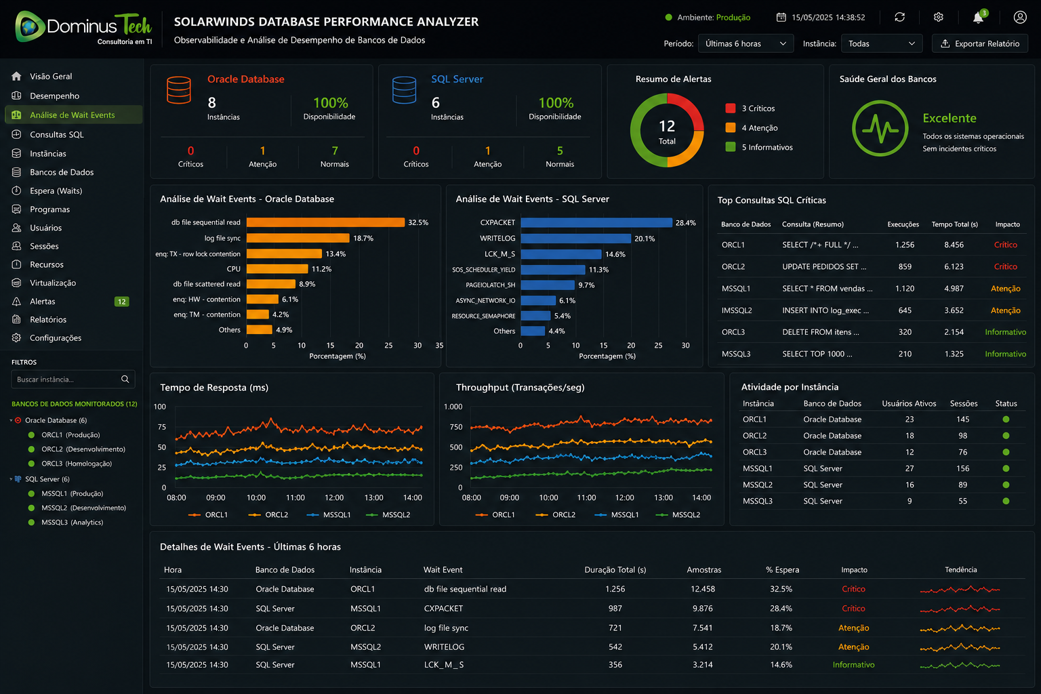
Task: Open the Instância dropdown Todas
Action: click(x=882, y=43)
